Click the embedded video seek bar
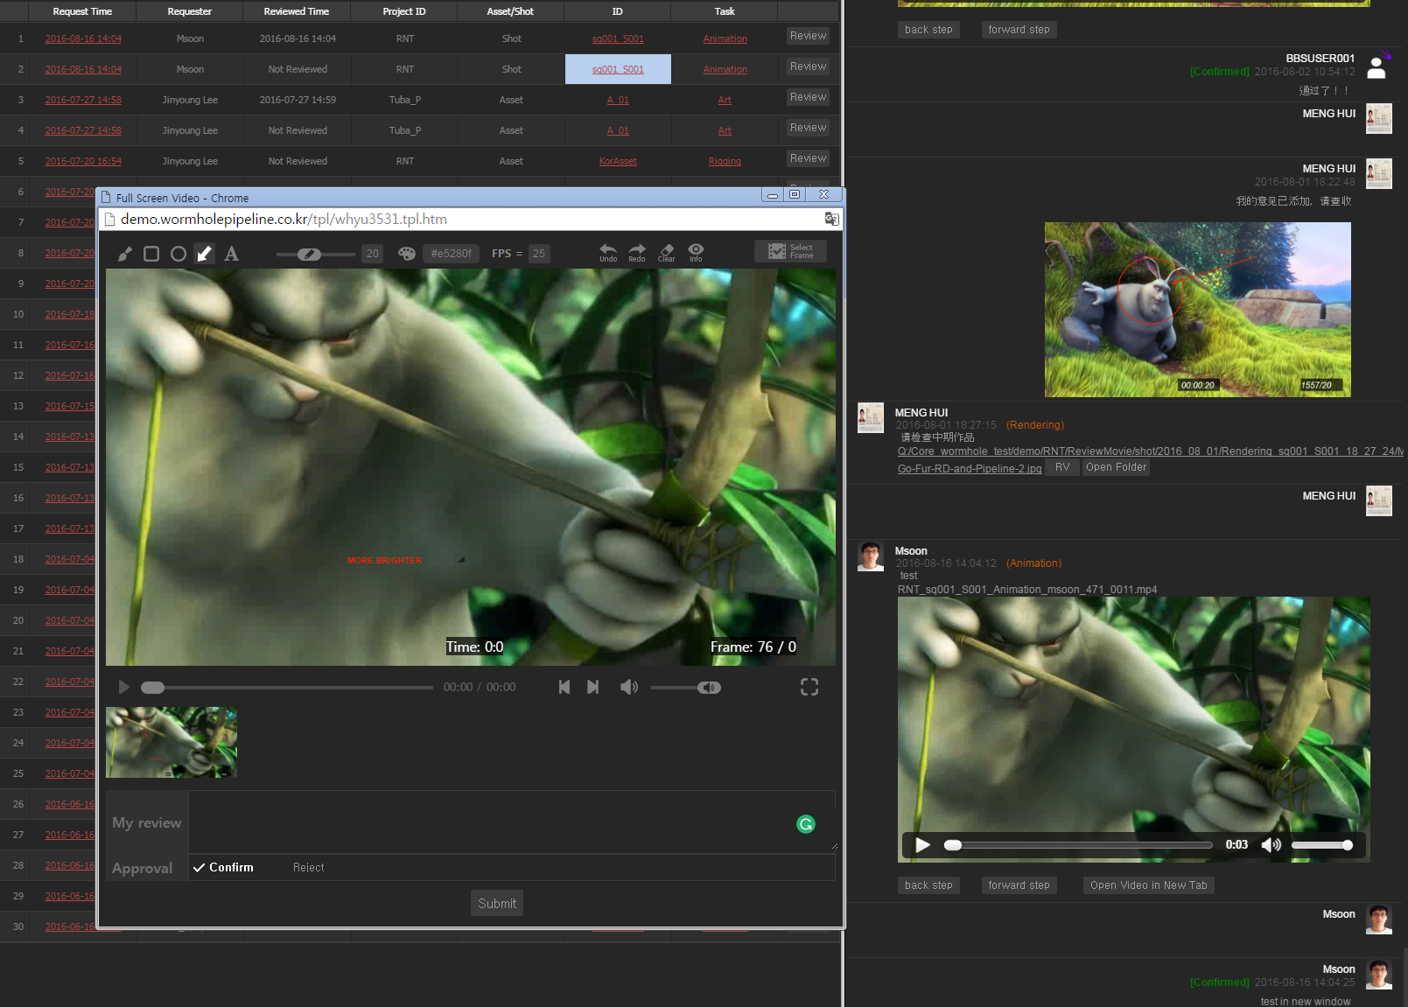1408x1007 pixels. click(x=1078, y=845)
